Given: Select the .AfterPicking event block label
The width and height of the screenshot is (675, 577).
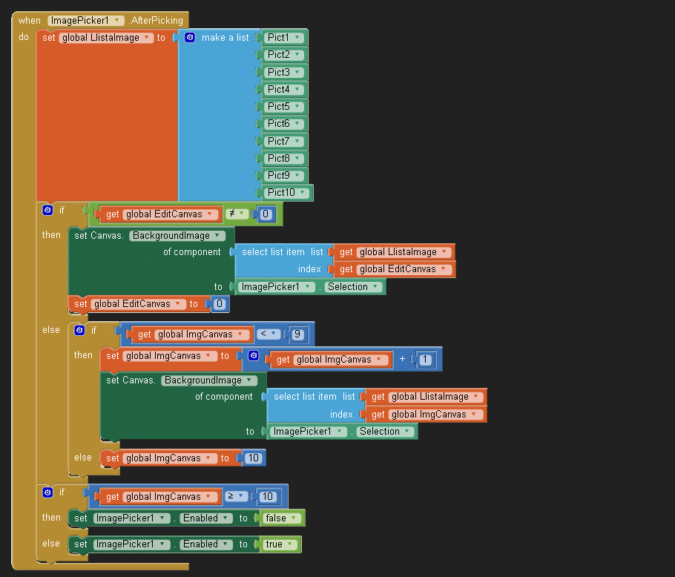Looking at the screenshot, I should (x=157, y=21).
